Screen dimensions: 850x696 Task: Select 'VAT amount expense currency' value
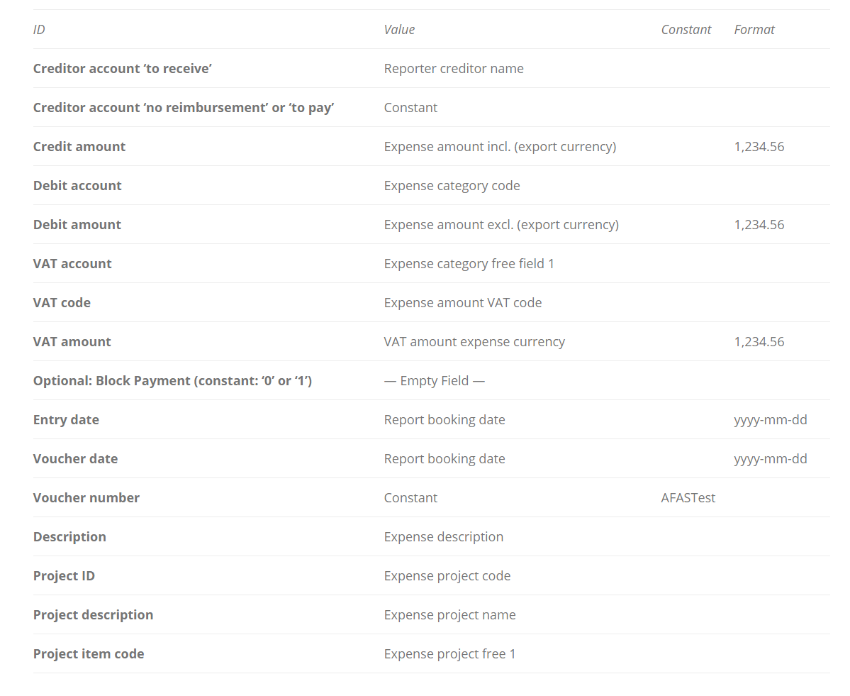pos(474,342)
